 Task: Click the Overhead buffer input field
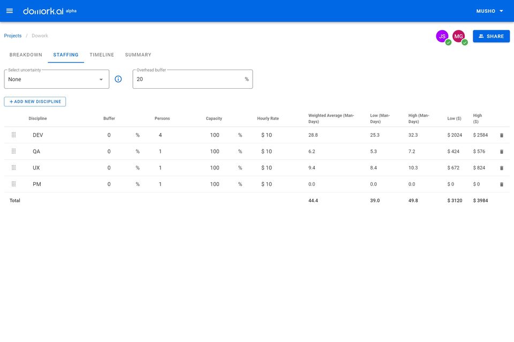click(x=187, y=79)
